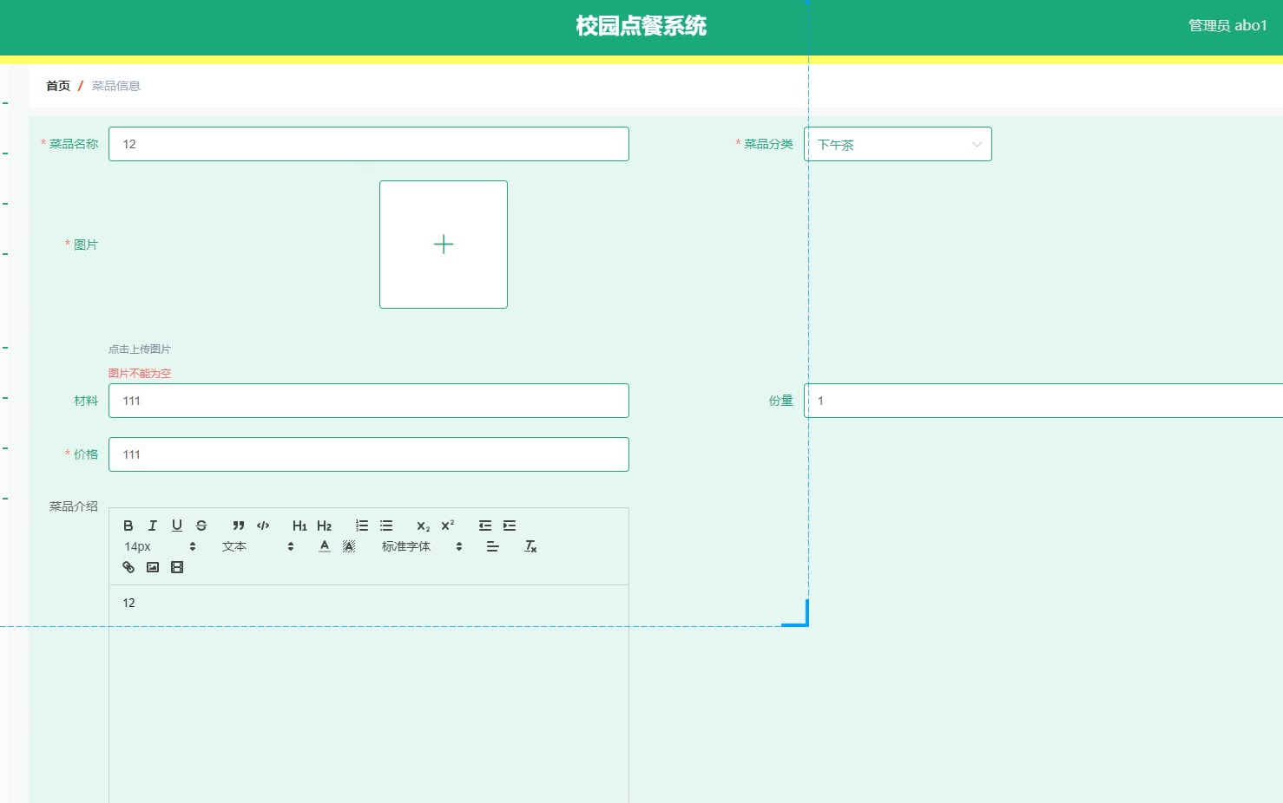
Task: Insert a blockquote in the editor
Action: coord(239,526)
